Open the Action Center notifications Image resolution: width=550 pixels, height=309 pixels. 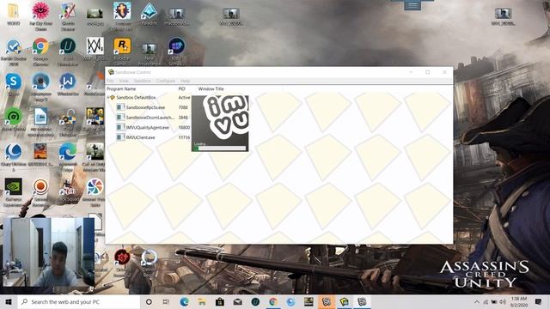(x=539, y=301)
